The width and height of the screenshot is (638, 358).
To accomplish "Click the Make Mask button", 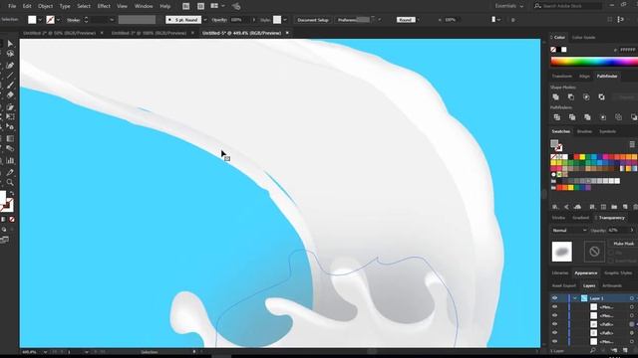I will click(x=623, y=244).
